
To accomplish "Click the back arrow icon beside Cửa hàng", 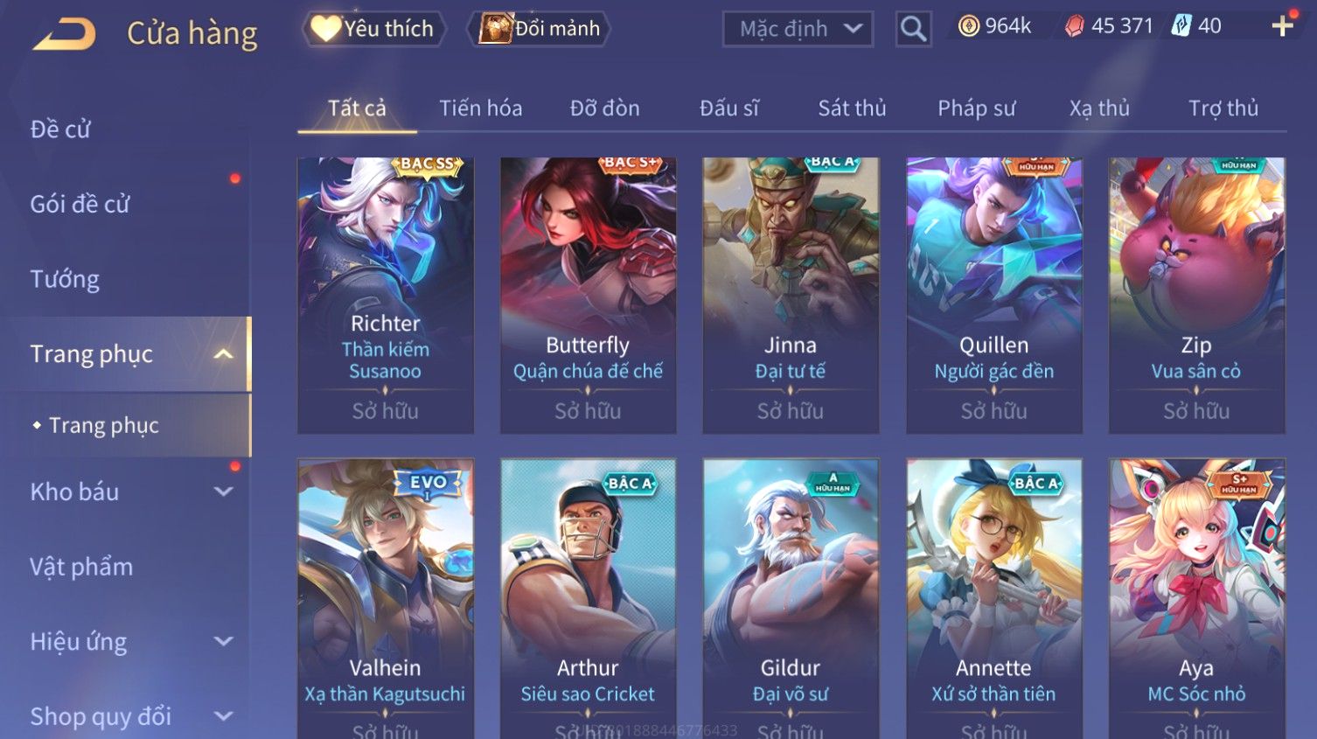I will click(x=65, y=34).
